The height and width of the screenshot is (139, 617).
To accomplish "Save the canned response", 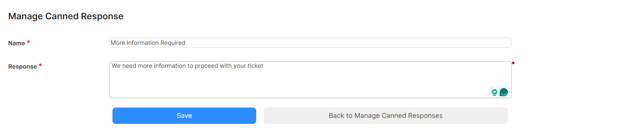I will pos(184,116).
